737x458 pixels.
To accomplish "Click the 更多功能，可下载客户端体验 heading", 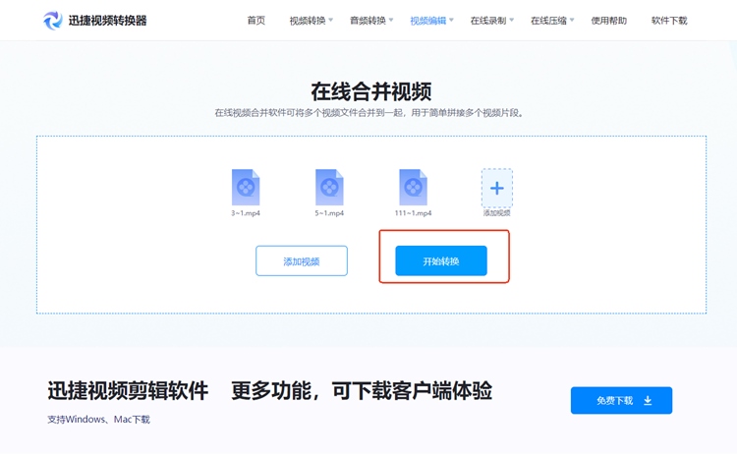I will [x=362, y=391].
